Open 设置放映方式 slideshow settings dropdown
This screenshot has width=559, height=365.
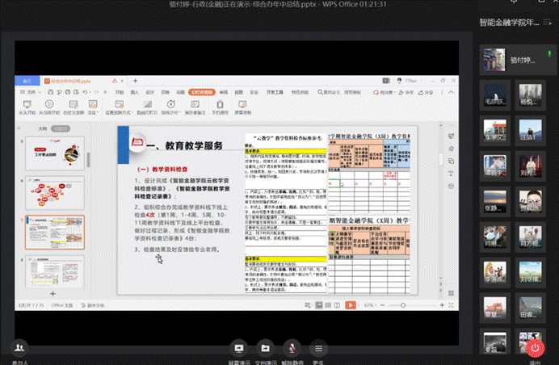tap(119, 107)
